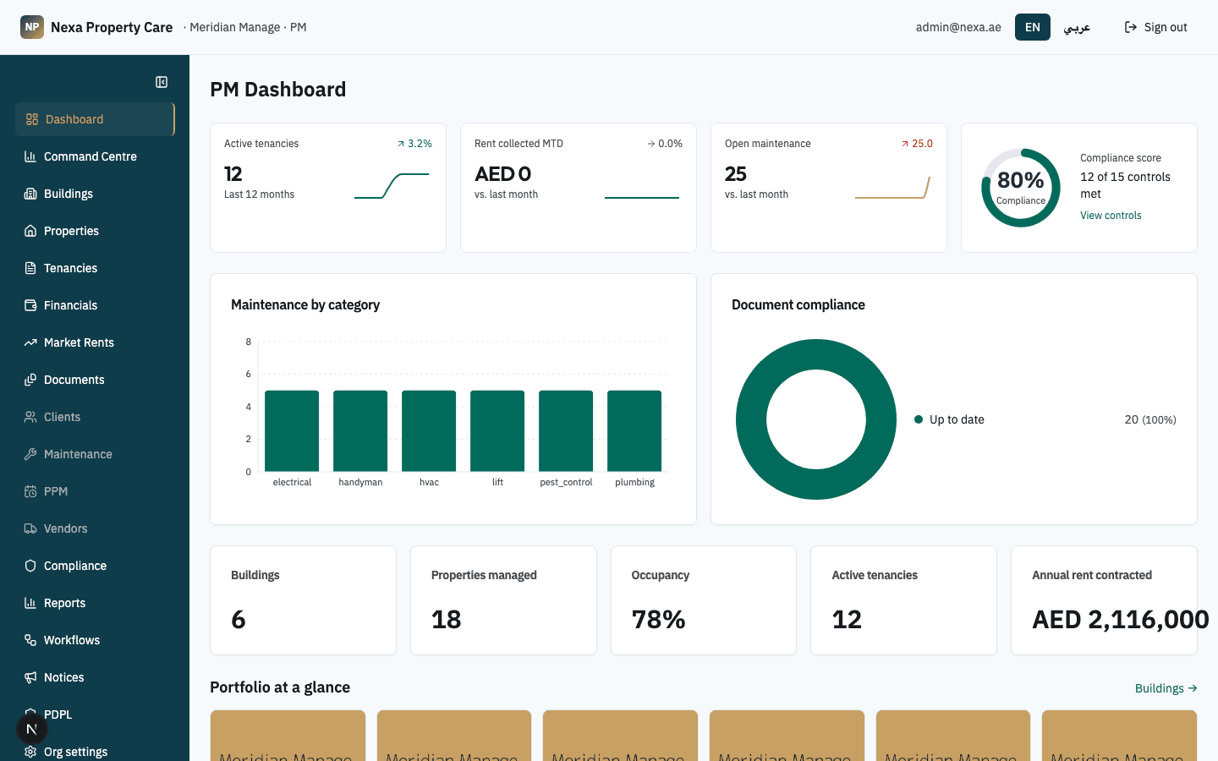The height and width of the screenshot is (761, 1218).
Task: Click the Open maintenance sparkline chart
Action: click(x=892, y=188)
